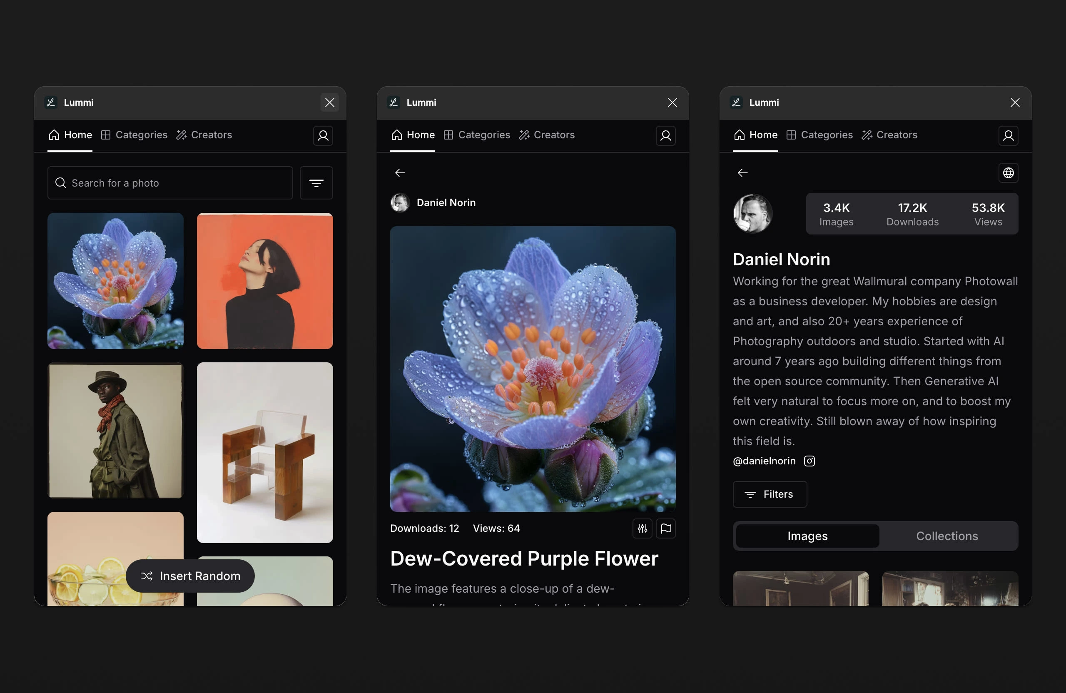Click the Views: 64 label
The width and height of the screenshot is (1066, 693).
coord(496,528)
